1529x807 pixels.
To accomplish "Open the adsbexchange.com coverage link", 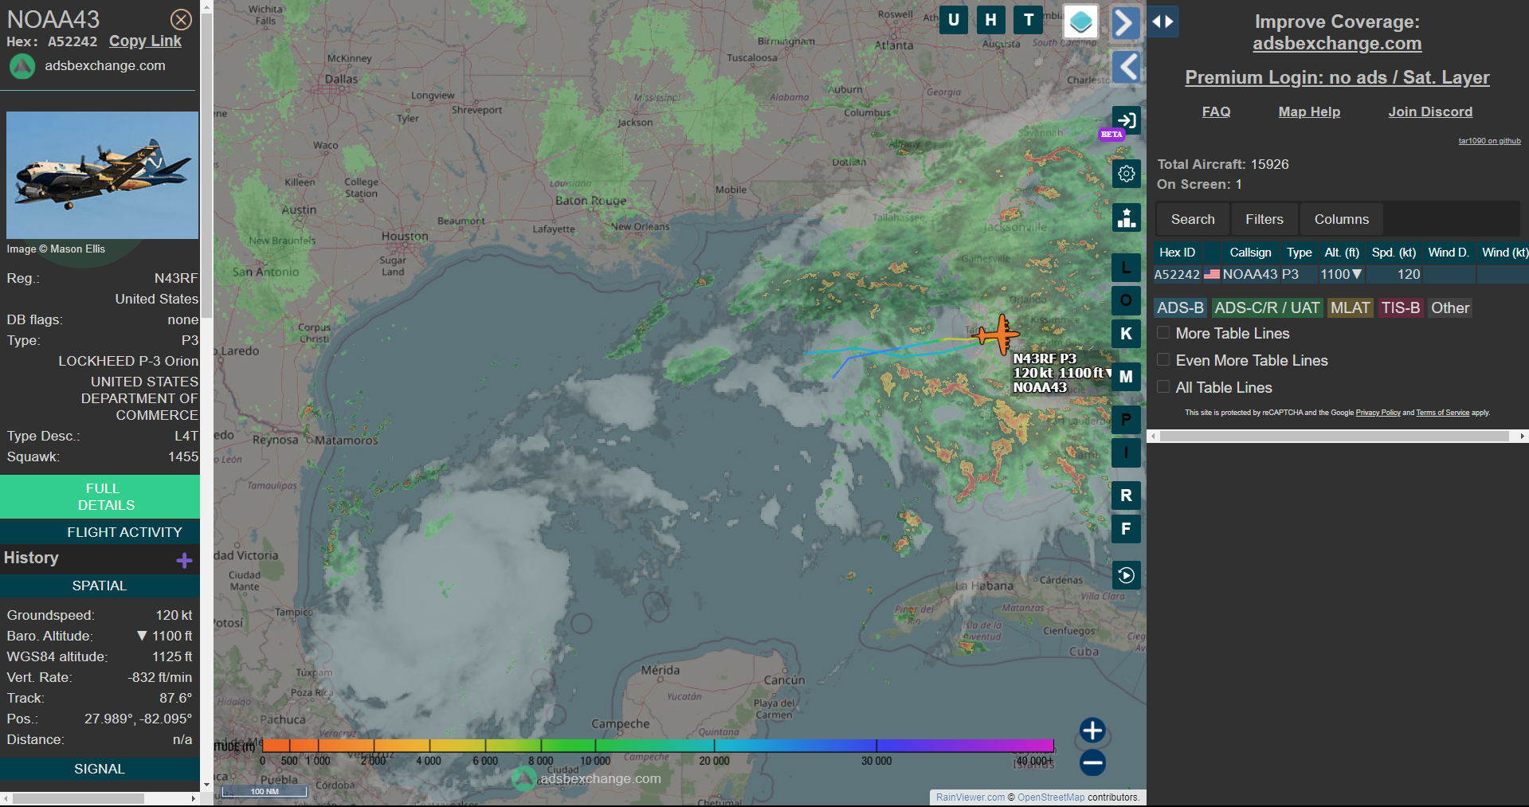I will click(1337, 44).
